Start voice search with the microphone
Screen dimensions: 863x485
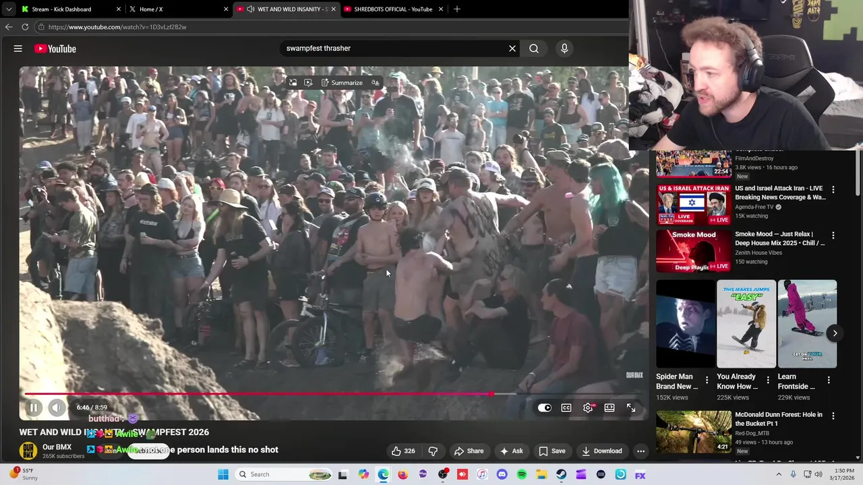tap(564, 48)
